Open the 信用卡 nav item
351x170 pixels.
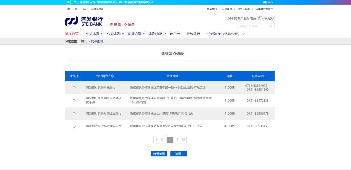click(175, 34)
